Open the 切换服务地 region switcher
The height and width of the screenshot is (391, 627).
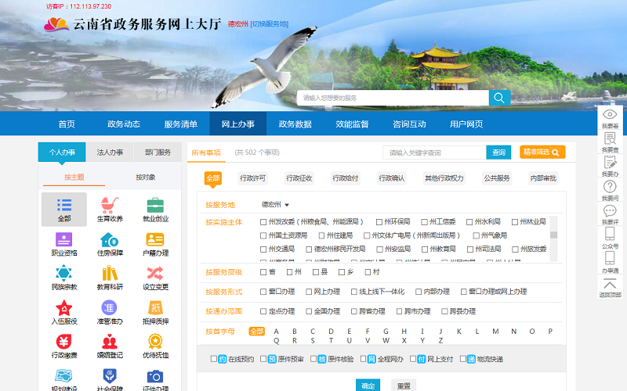click(x=269, y=24)
